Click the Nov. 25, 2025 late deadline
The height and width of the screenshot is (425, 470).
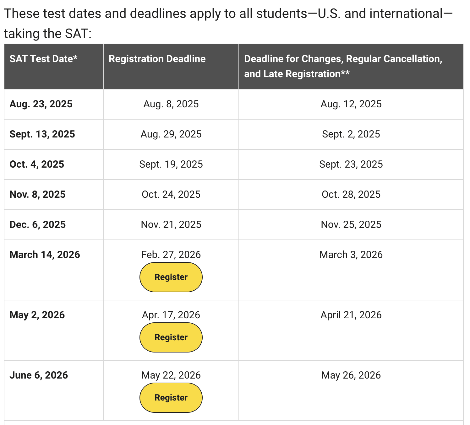(x=351, y=224)
